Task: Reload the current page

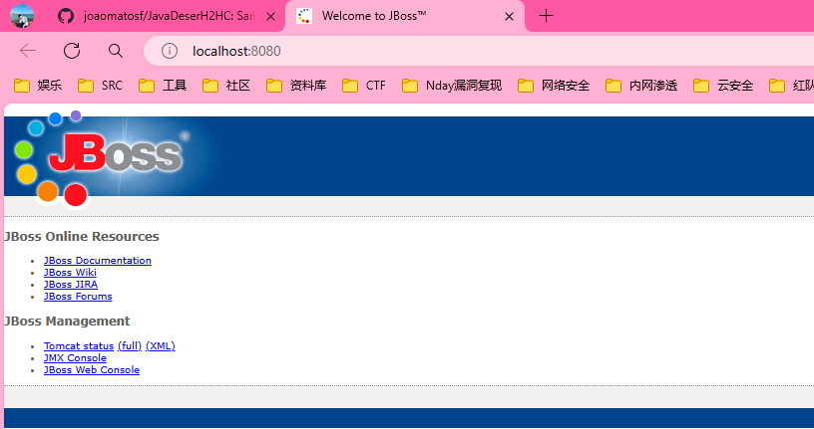Action: (x=72, y=51)
